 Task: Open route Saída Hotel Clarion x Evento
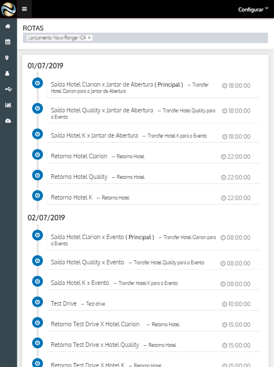[153, 240]
